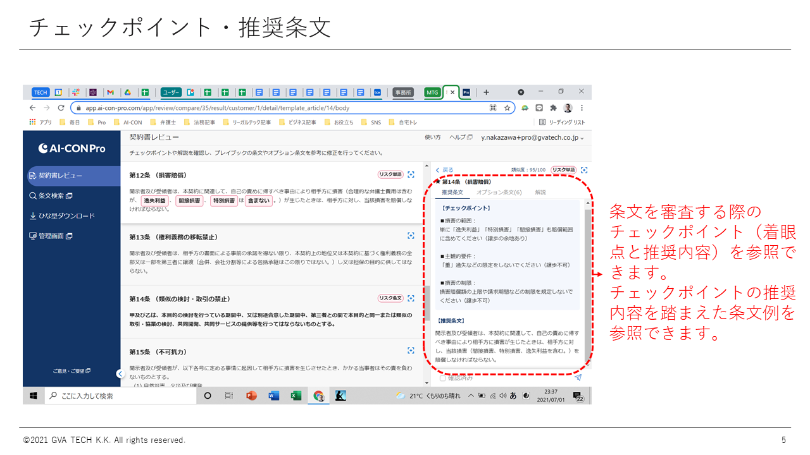Click the focus icon beside Article 15
The height and width of the screenshot is (455, 810).
tap(411, 350)
